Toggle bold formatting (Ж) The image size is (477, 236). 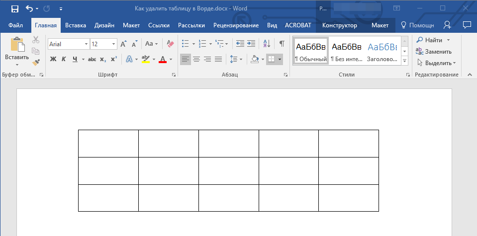point(53,59)
